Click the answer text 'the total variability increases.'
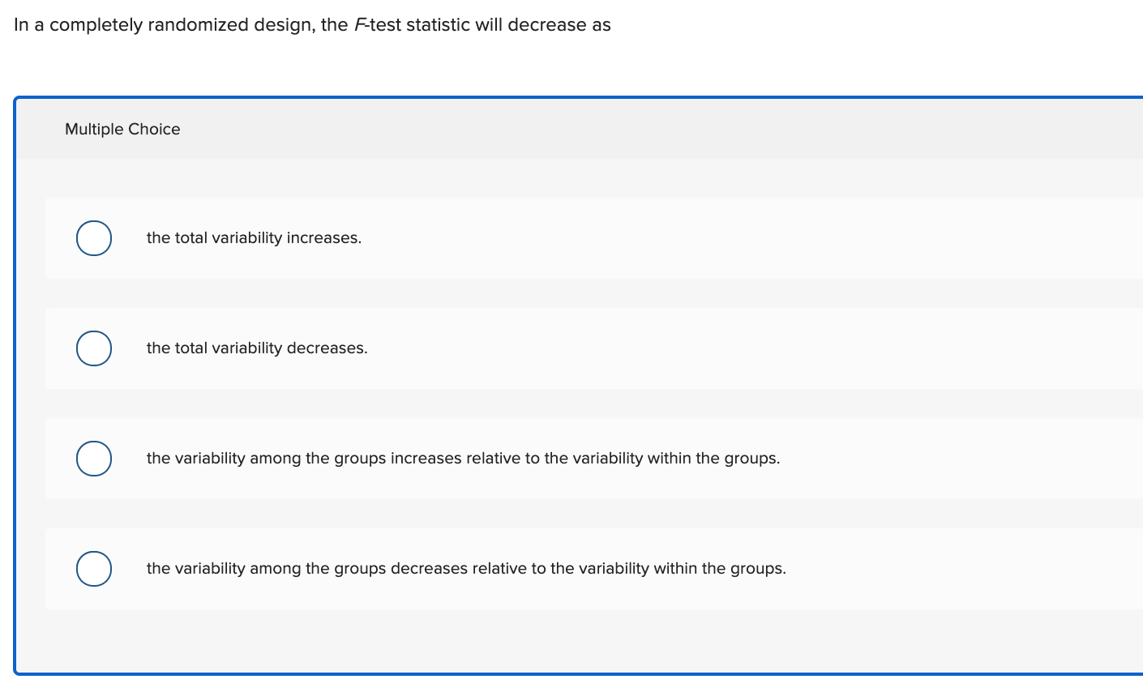The width and height of the screenshot is (1143, 692). coord(253,237)
